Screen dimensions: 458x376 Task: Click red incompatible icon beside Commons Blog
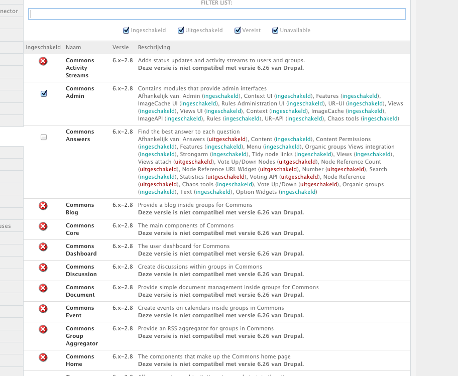point(43,205)
